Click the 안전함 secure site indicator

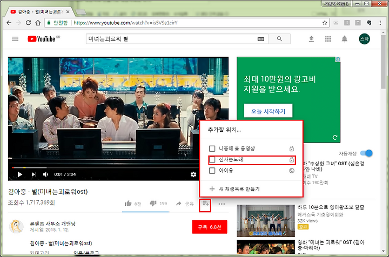(x=58, y=23)
